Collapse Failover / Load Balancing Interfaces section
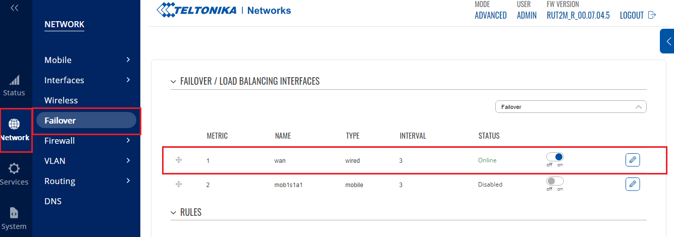Screen dimensions: 674x237 point(174,81)
